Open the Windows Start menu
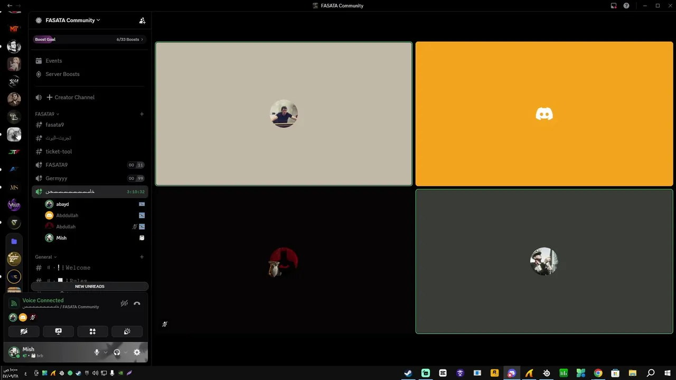 667,373
